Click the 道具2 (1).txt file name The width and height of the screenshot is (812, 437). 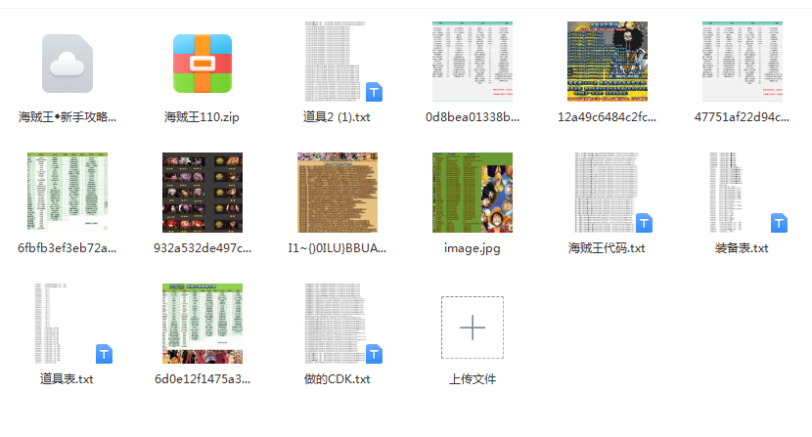[x=337, y=117]
